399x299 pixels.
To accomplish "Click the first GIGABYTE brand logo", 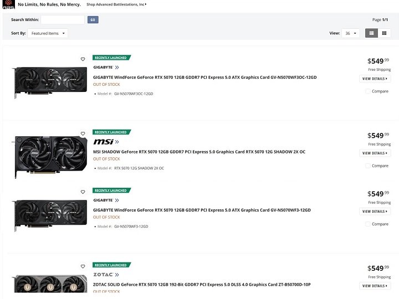I will (x=106, y=67).
